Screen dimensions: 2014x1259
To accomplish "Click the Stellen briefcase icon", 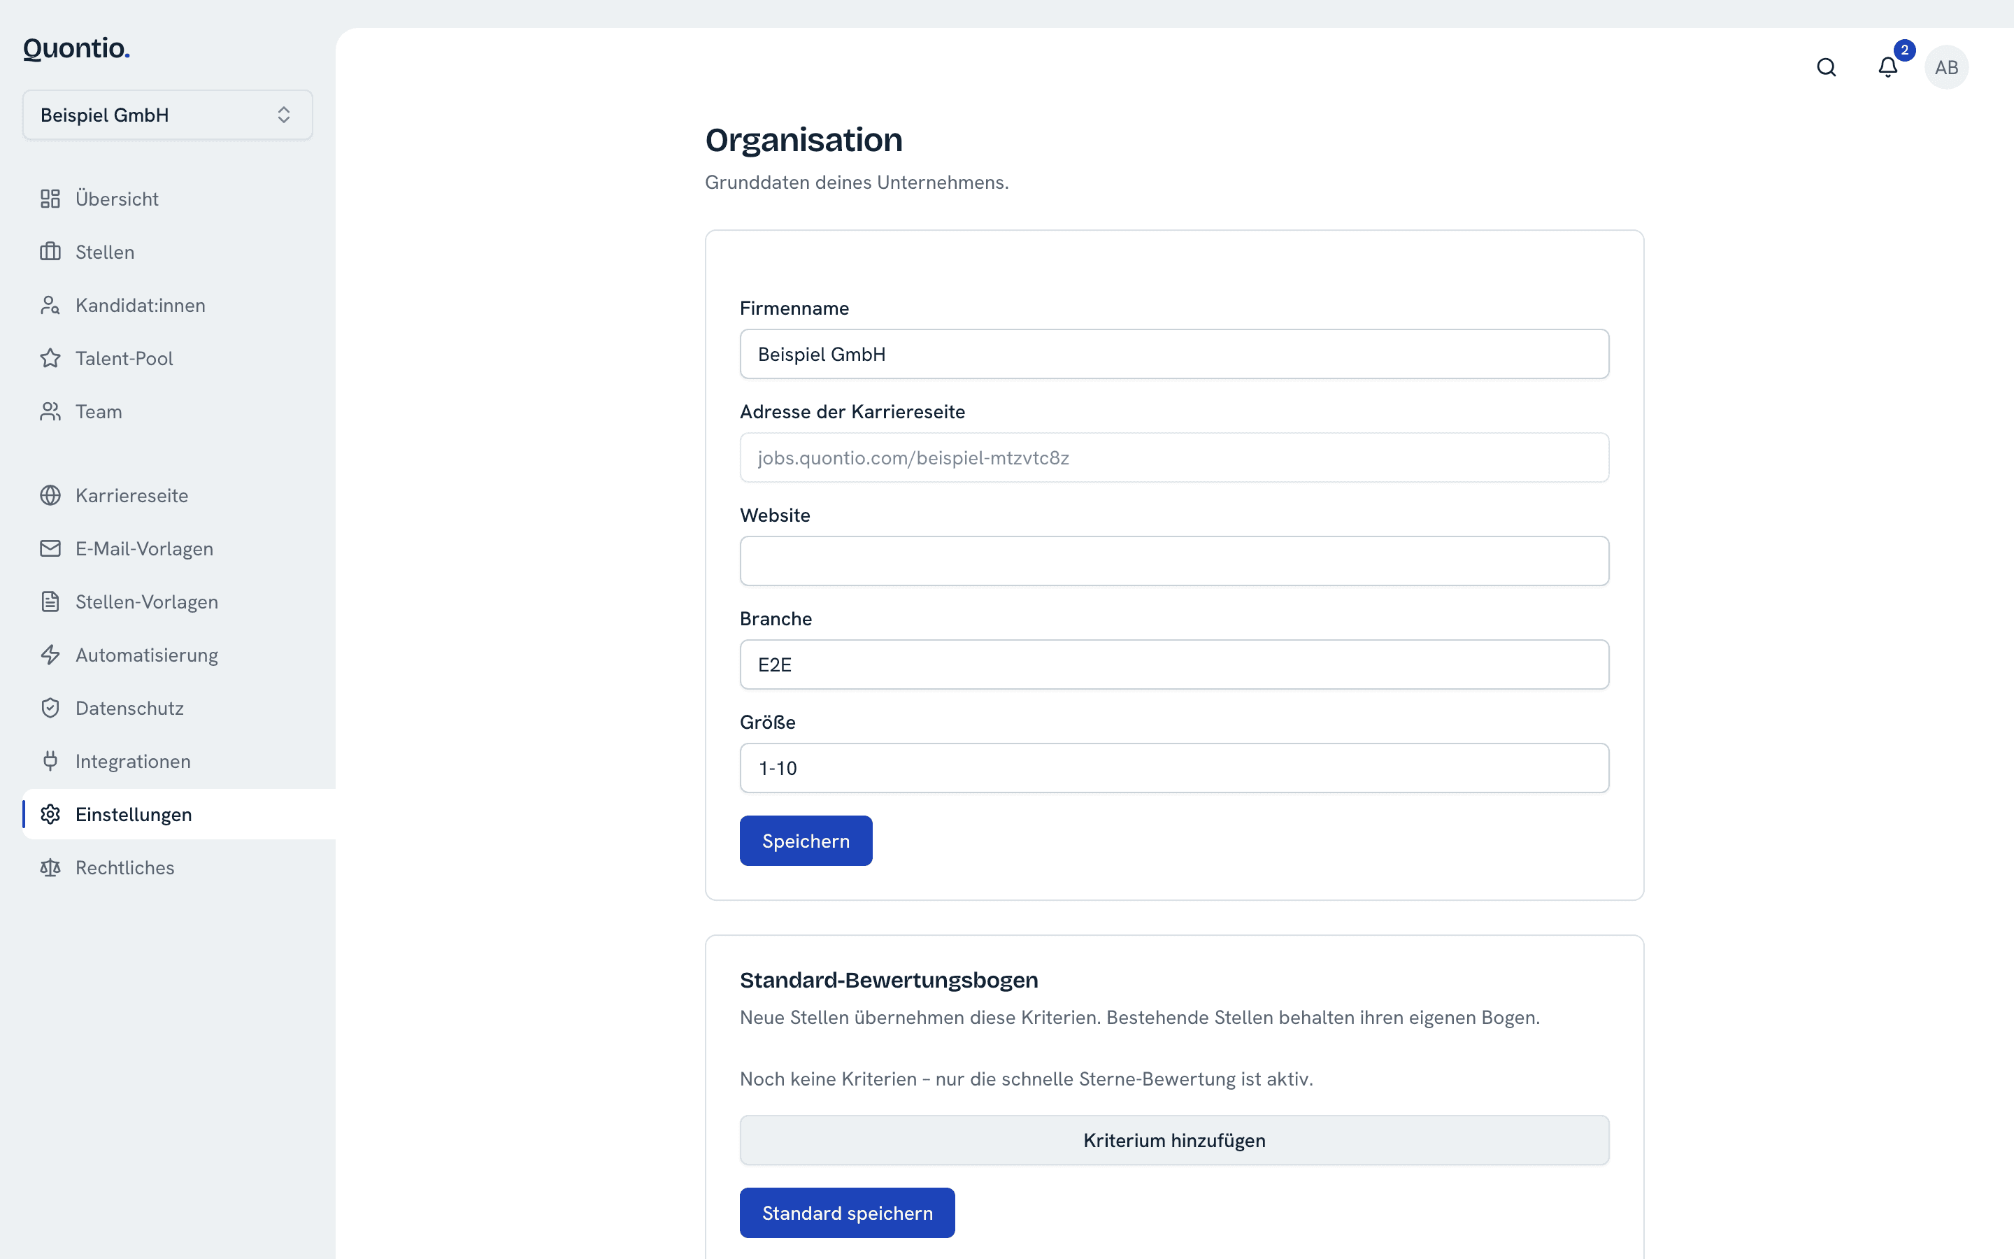I will pos(50,252).
